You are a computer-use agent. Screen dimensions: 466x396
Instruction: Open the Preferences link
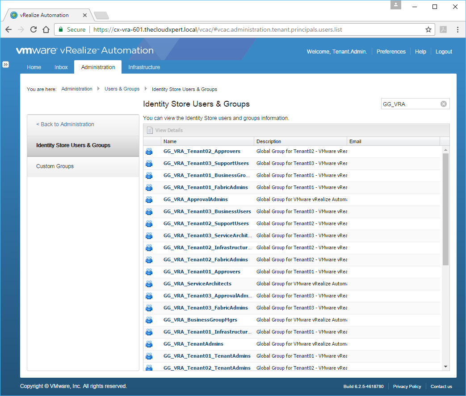(x=391, y=52)
